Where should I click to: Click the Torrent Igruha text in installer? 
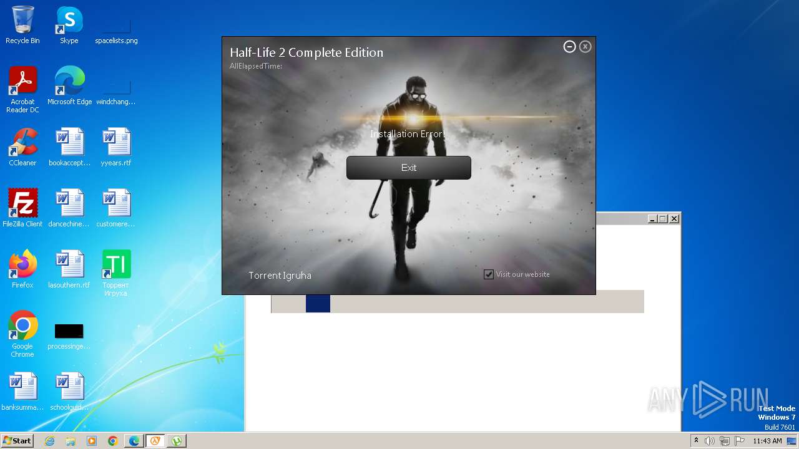[x=280, y=276]
